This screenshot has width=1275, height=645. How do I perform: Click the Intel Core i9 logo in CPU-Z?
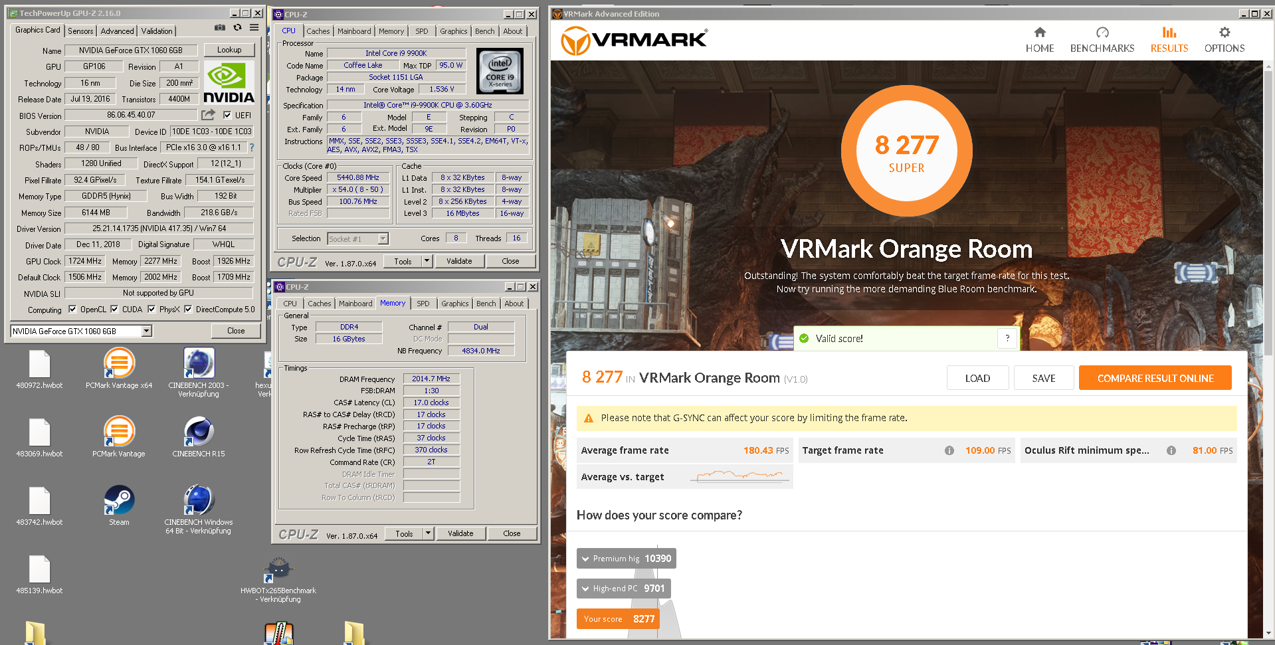(x=500, y=71)
